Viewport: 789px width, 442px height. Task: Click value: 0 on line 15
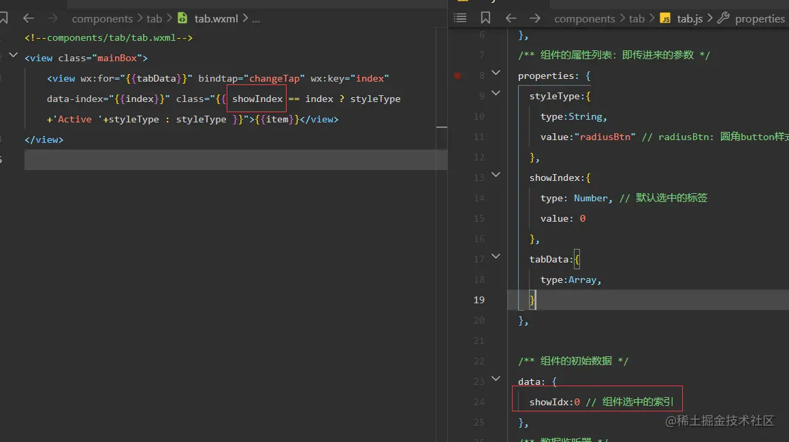coord(562,218)
